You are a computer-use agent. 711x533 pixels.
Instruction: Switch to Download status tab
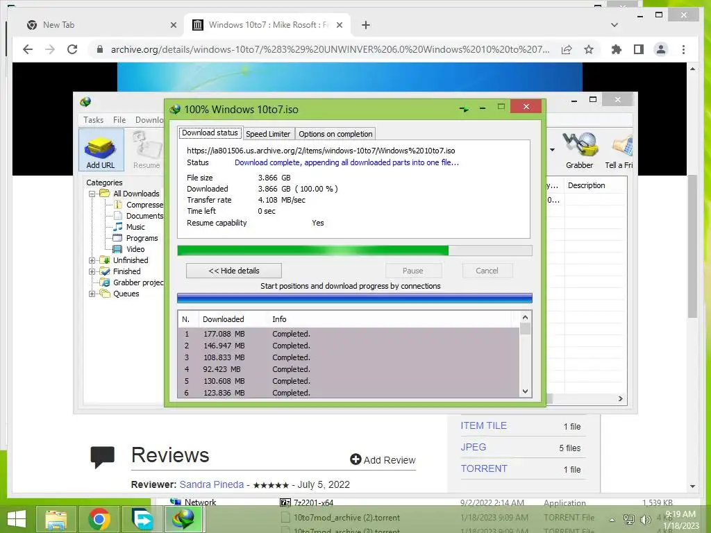click(x=210, y=133)
